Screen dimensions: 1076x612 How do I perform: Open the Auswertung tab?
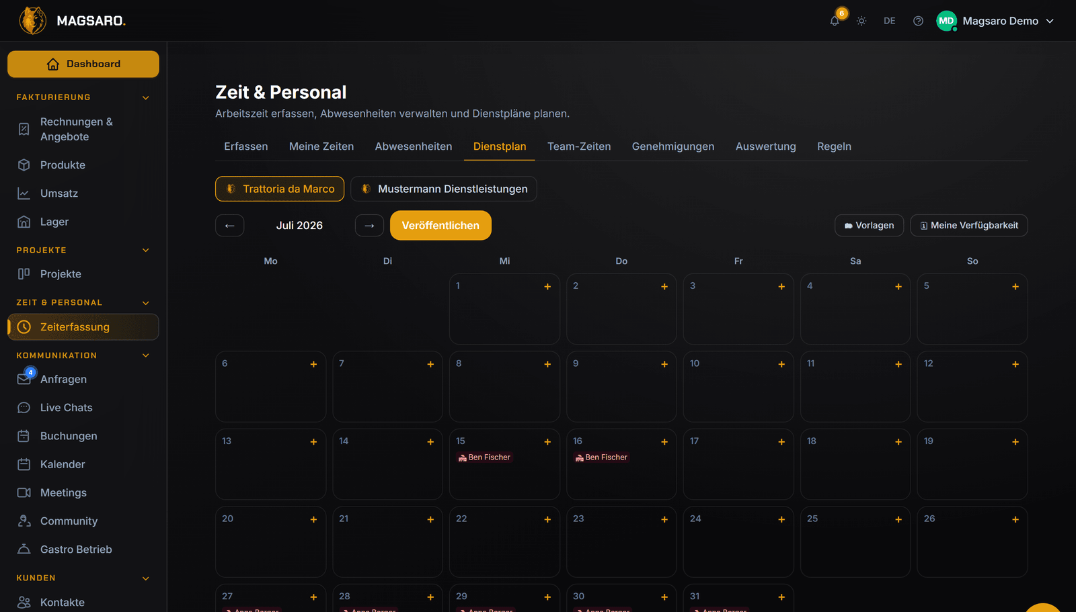point(766,146)
